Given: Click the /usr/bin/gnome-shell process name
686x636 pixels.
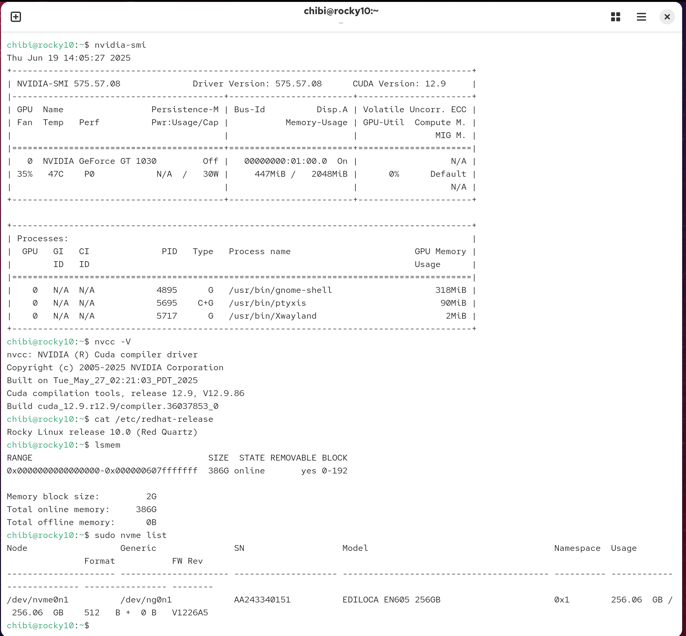Looking at the screenshot, I should (280, 290).
